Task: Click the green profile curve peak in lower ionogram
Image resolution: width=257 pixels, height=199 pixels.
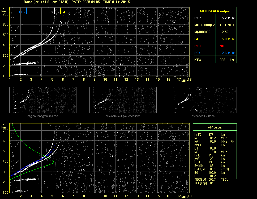Action: 54,163
